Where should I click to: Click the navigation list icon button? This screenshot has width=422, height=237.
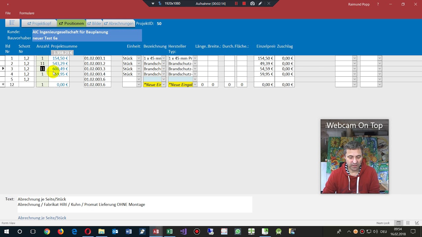12,23
